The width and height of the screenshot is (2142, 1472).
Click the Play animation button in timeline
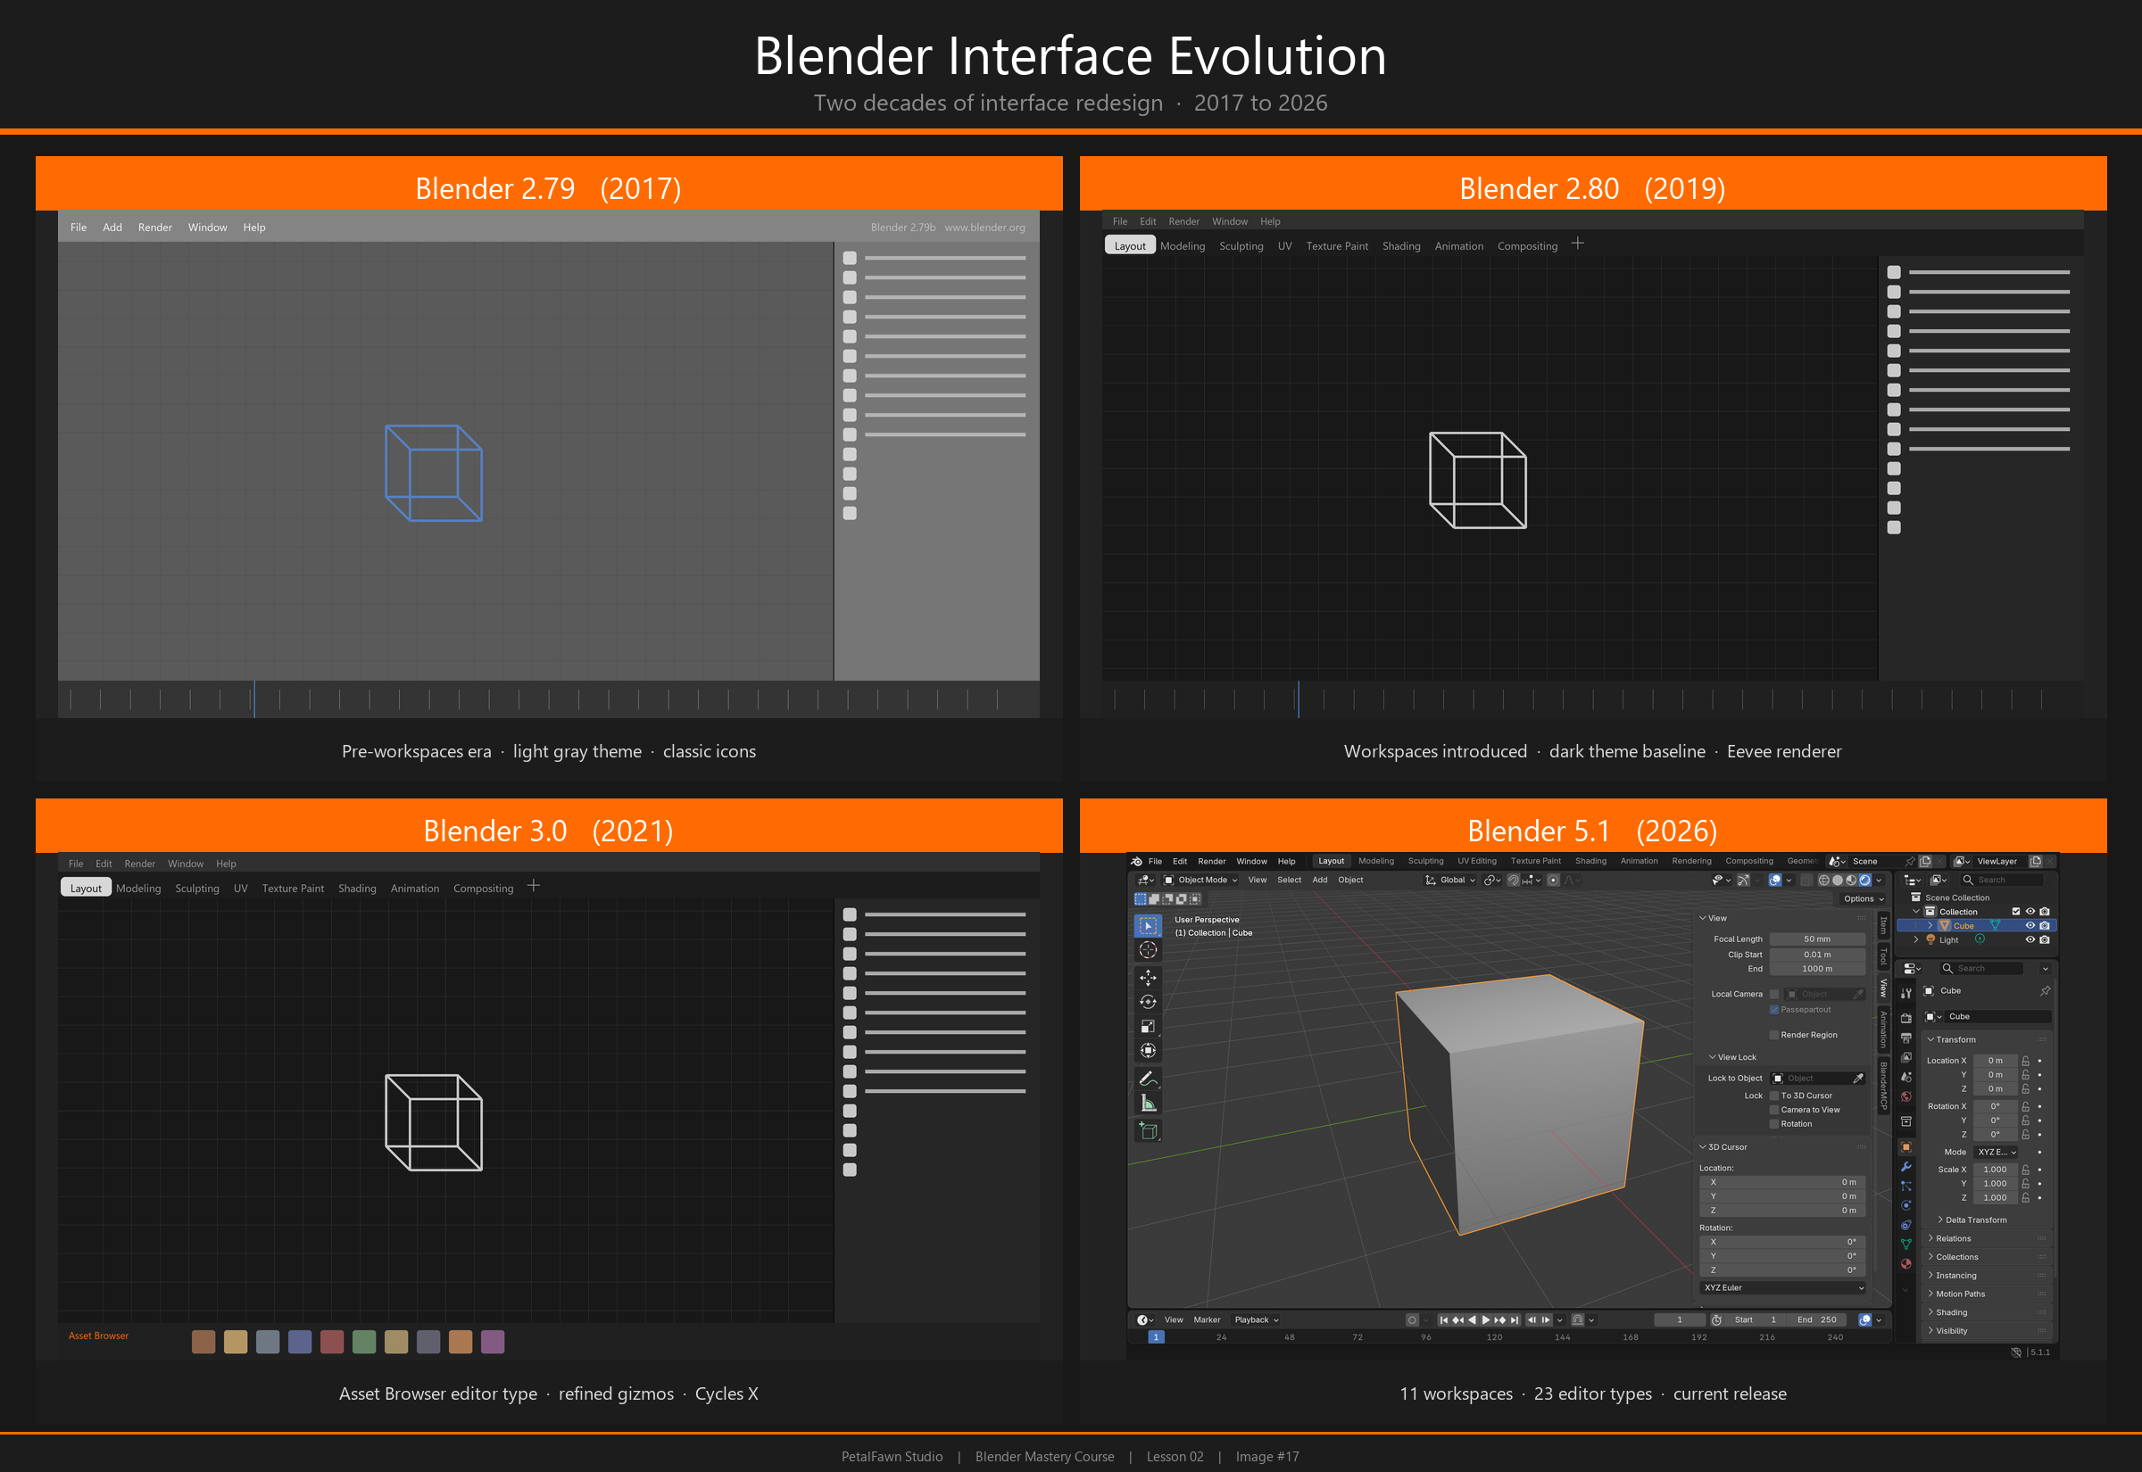pyautogui.click(x=1485, y=1320)
